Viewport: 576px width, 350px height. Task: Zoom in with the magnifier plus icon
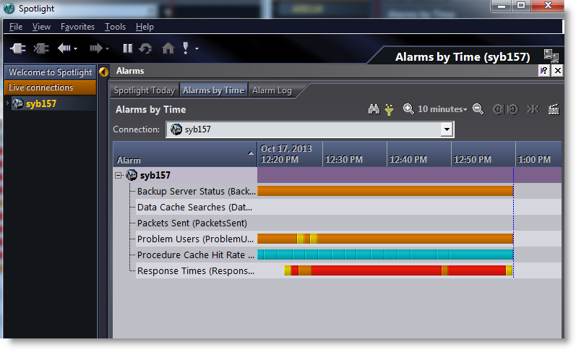pyautogui.click(x=408, y=108)
